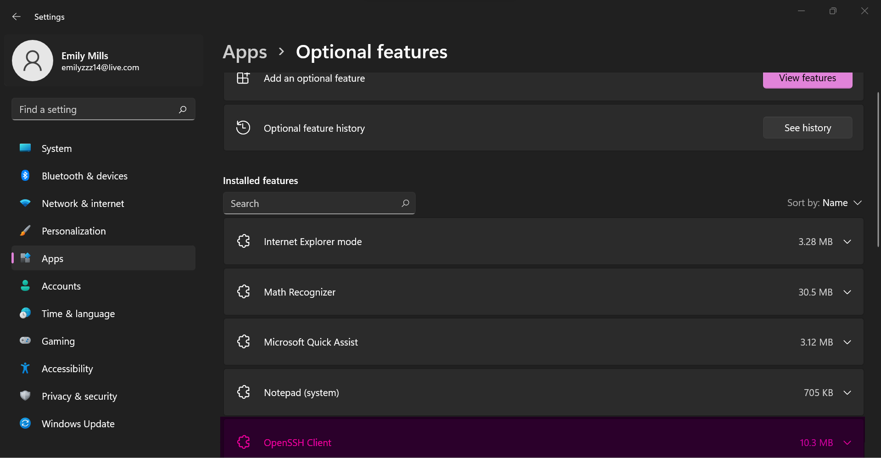Open Network & internet settings
The height and width of the screenshot is (458, 881).
tap(83, 203)
